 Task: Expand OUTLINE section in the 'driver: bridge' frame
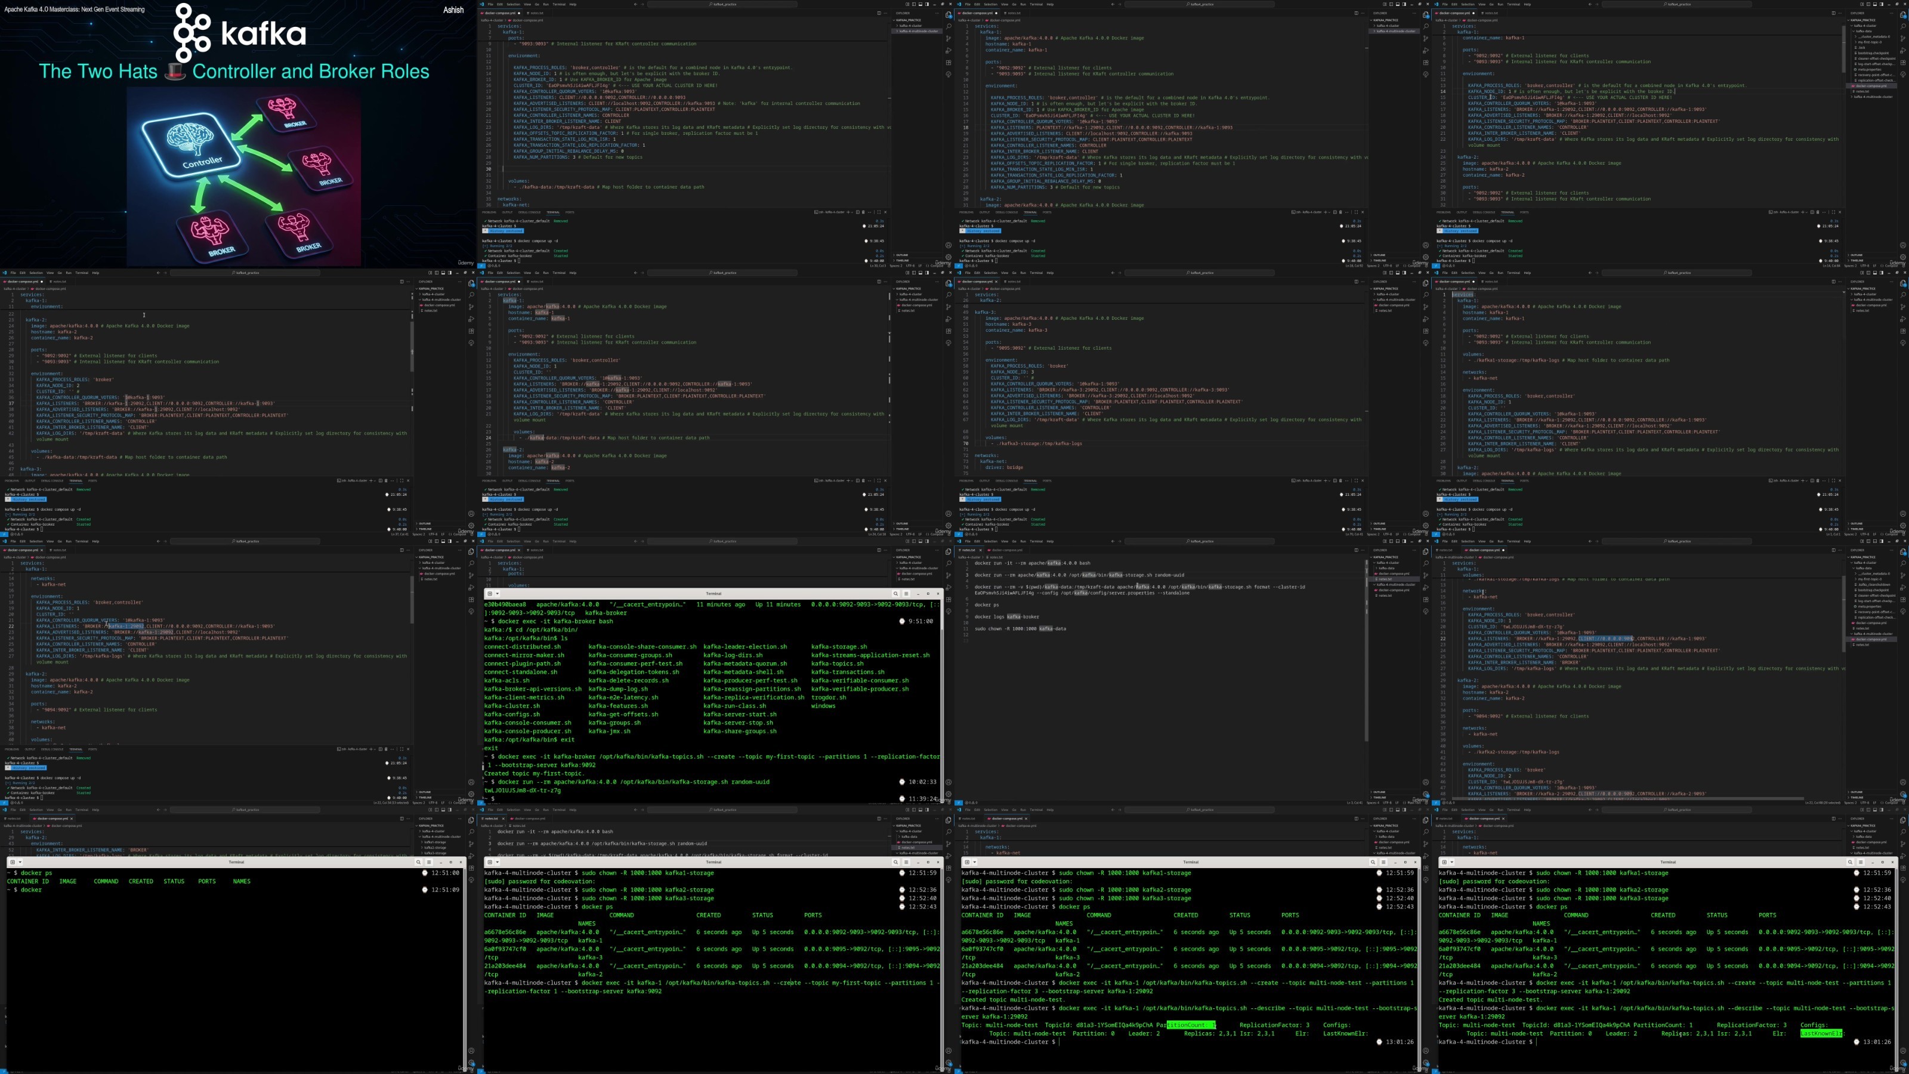[1379, 524]
